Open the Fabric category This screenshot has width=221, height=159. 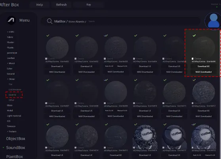pyautogui.click(x=10, y=37)
